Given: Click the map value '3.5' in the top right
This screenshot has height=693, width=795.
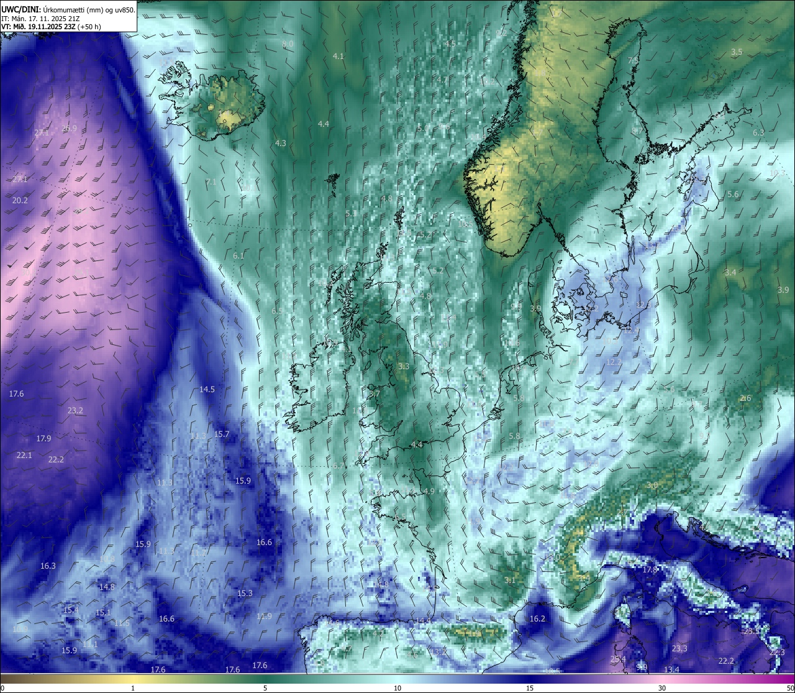Looking at the screenshot, I should (x=737, y=52).
